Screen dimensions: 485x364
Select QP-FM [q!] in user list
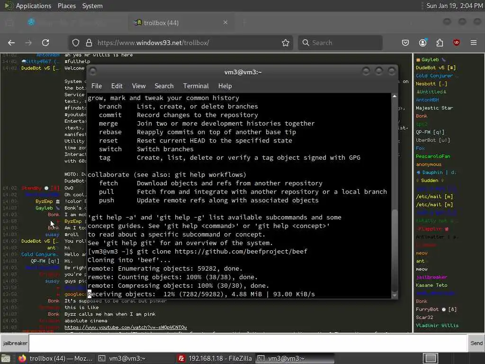click(x=430, y=132)
